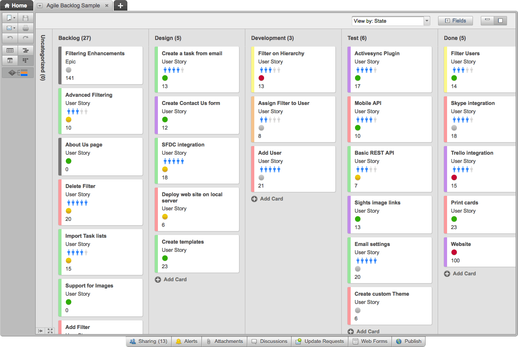Viewport: 518px width, 347px height.
Task: Go to the Home tab
Action: coord(16,5)
